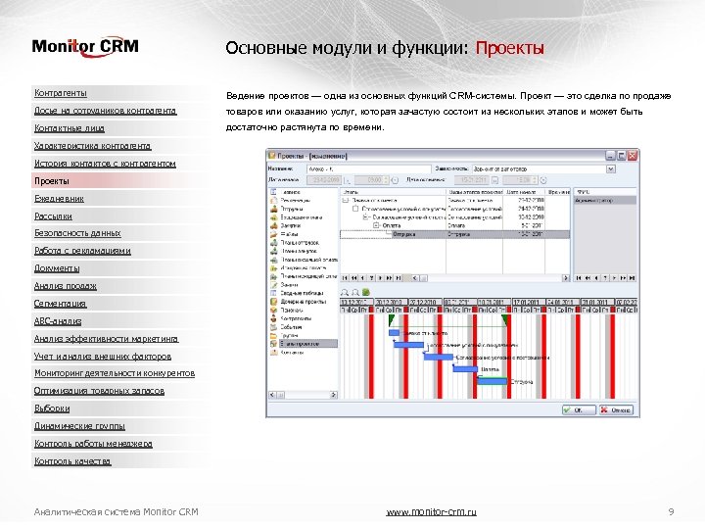Image resolution: width=705 pixels, height=529 pixels.
Task: Go to last record in ФИО panel navigator
Action: [x=632, y=278]
